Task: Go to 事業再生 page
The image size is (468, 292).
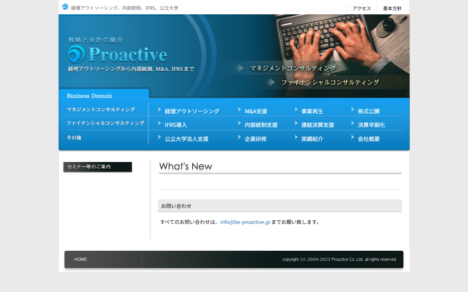Action: 312,111
